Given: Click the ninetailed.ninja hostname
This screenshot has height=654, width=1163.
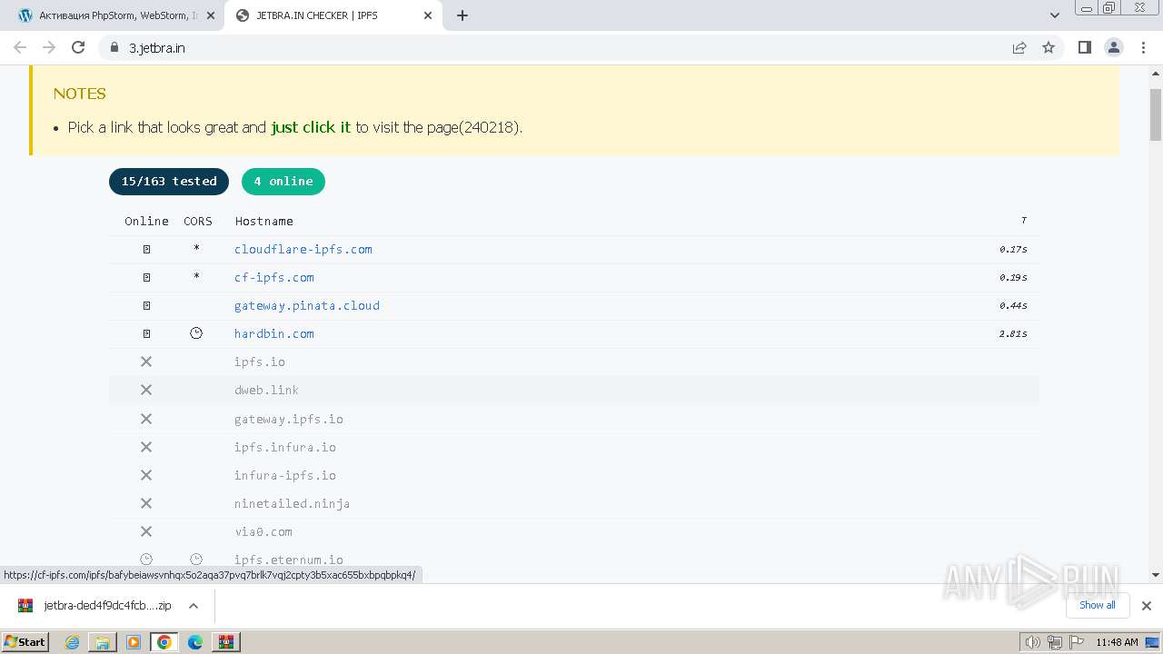Looking at the screenshot, I should [293, 503].
